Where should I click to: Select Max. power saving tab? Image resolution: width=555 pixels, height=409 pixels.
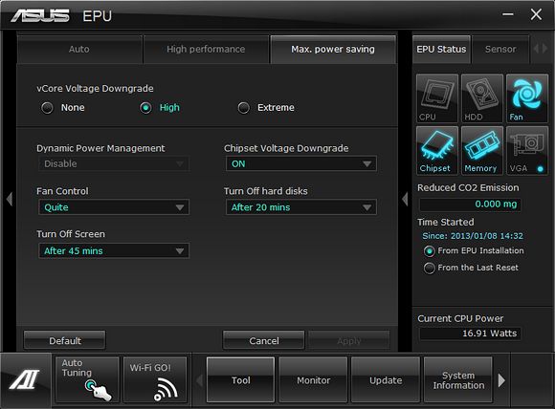333,49
